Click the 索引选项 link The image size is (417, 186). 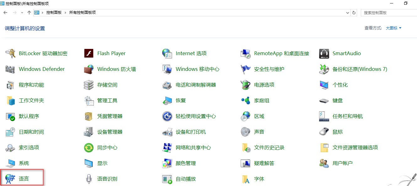pos(29,148)
